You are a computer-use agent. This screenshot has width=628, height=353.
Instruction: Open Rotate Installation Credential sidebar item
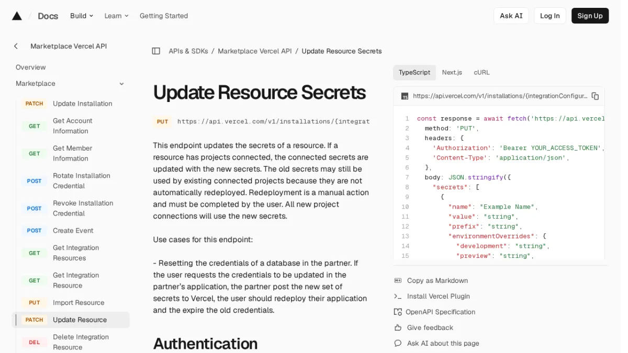pyautogui.click(x=82, y=181)
